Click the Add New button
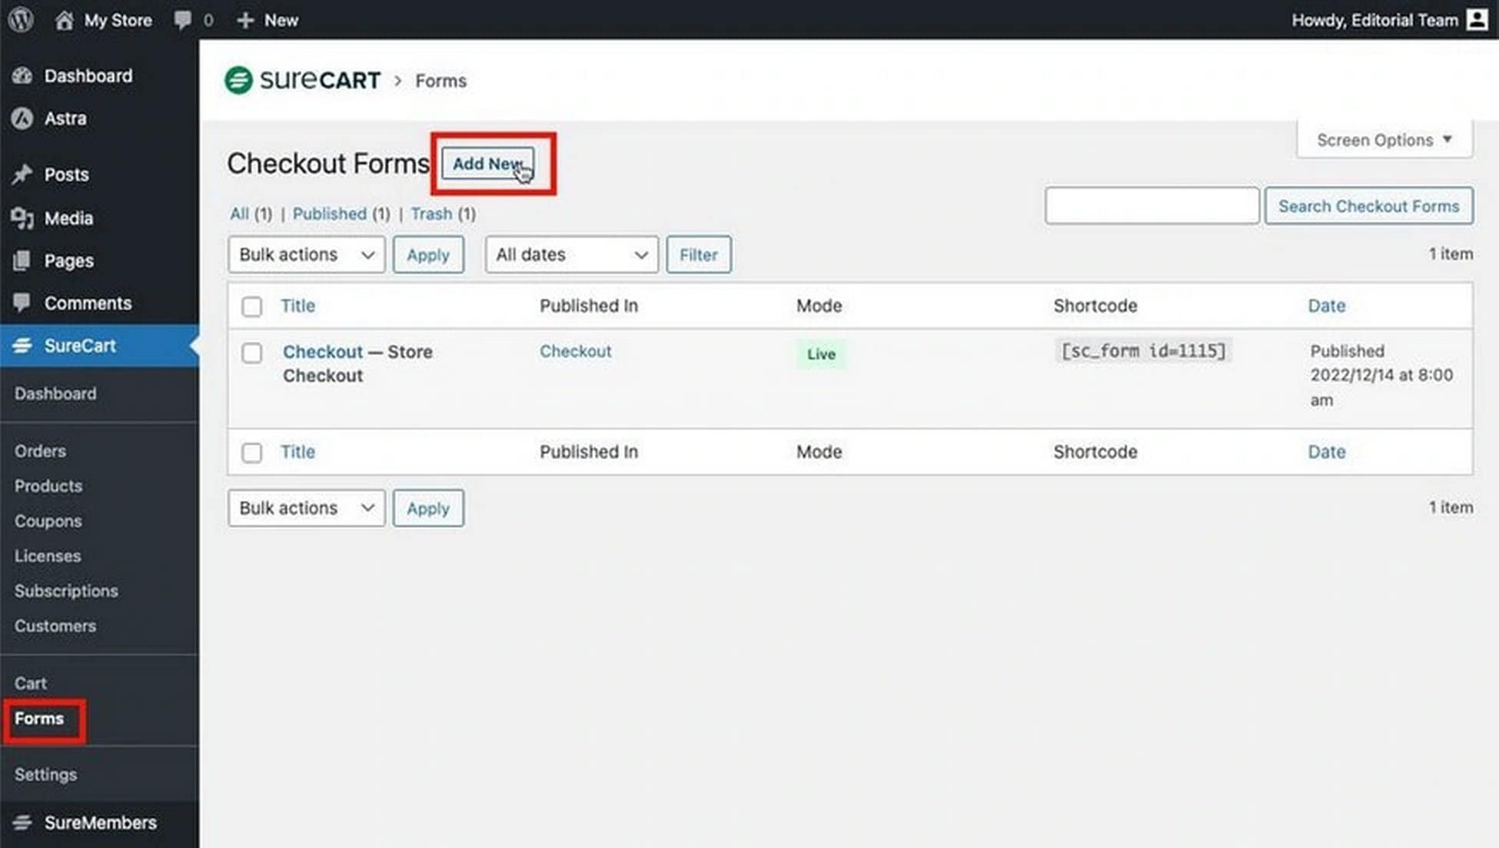Image resolution: width=1499 pixels, height=848 pixels. point(489,164)
